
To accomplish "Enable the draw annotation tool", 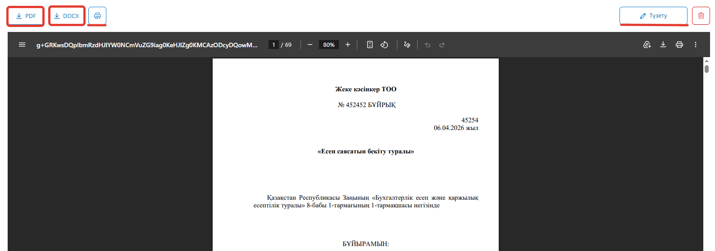I will pos(407,45).
